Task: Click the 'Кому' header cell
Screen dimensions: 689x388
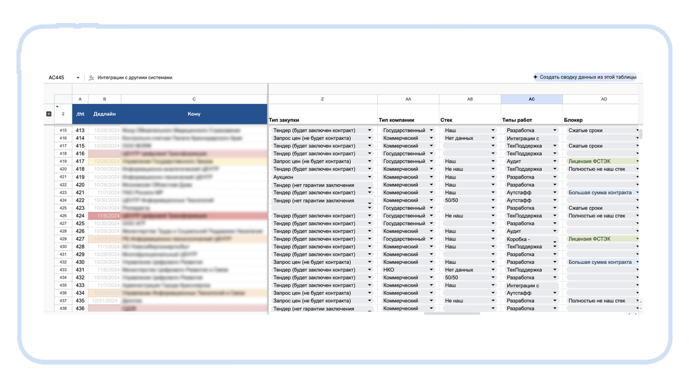Action: point(194,114)
